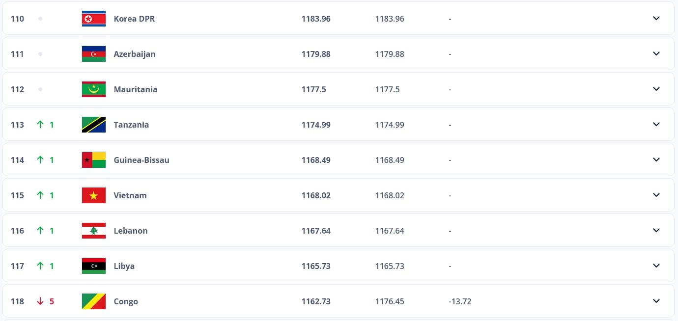Click the Lebanon flag icon
Image resolution: width=678 pixels, height=321 pixels.
click(x=93, y=231)
